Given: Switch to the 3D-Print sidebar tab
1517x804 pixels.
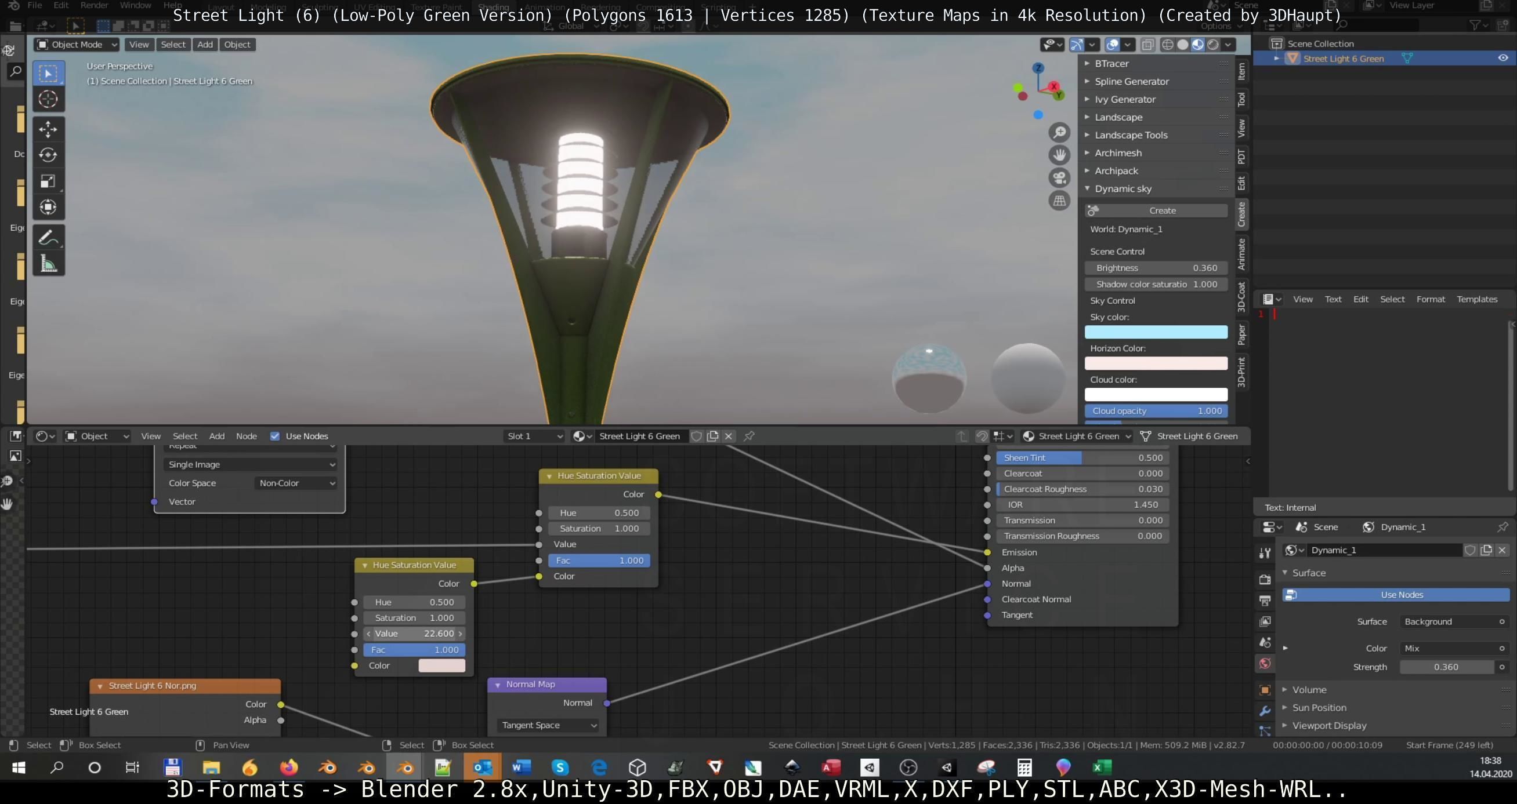Looking at the screenshot, I should pyautogui.click(x=1241, y=372).
